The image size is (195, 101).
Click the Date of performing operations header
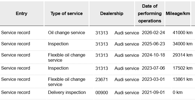[150, 13]
